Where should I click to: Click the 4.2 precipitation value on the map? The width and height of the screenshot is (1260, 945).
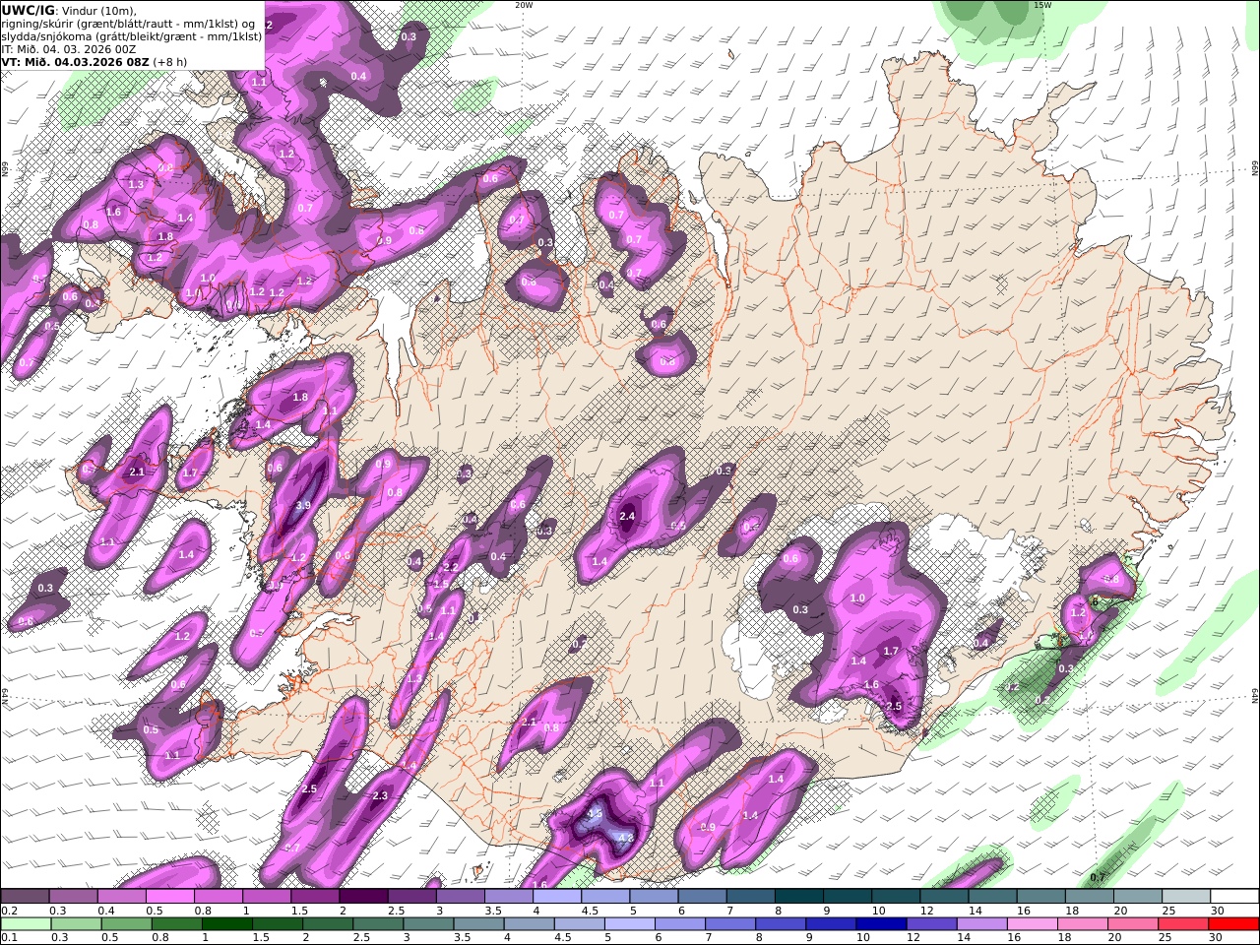pyautogui.click(x=624, y=838)
